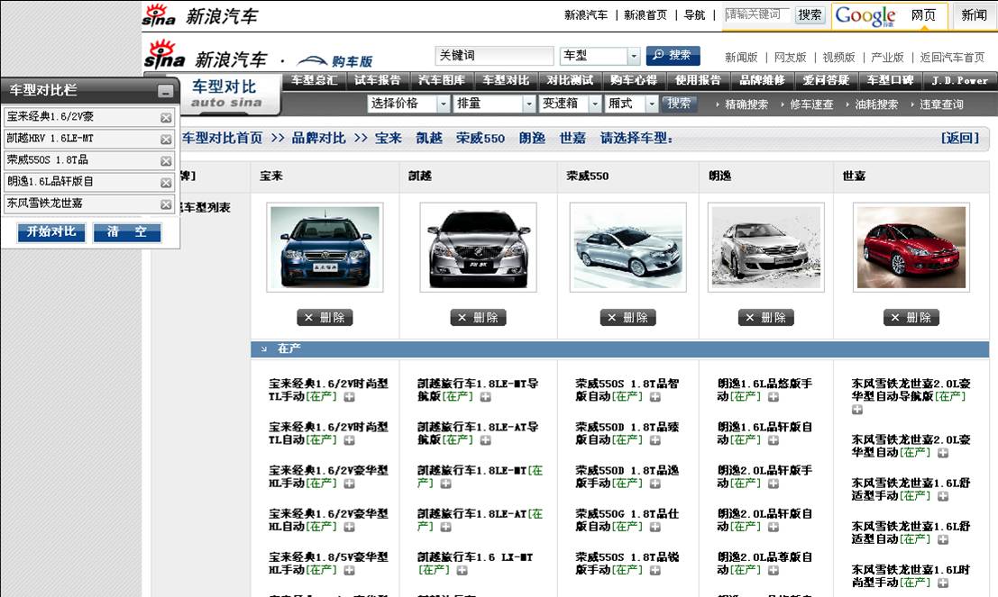Add 朗逸1.6L品悠版手动 to comparison

(x=774, y=397)
